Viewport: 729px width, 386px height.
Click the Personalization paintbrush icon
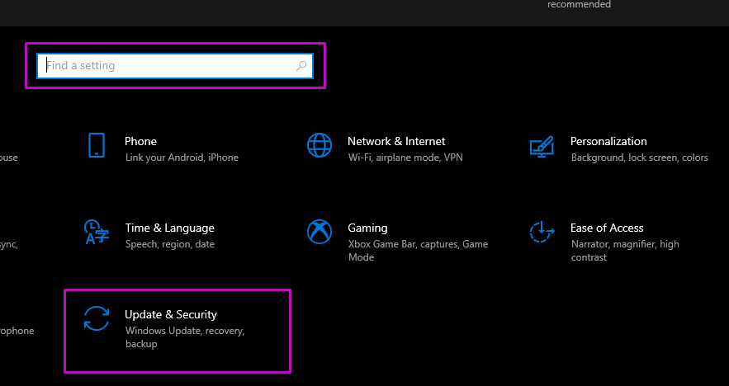[x=542, y=146]
